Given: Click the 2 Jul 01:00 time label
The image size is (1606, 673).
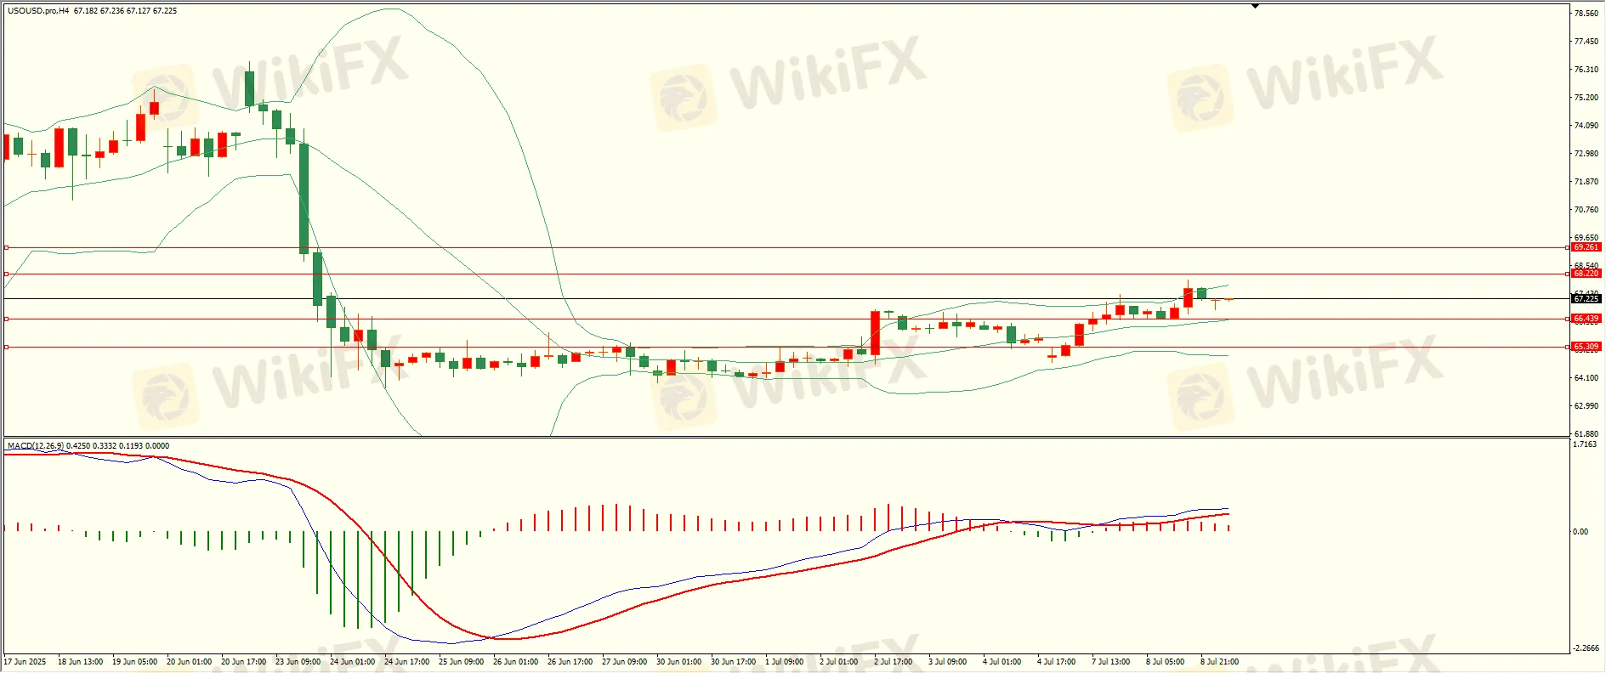Looking at the screenshot, I should (838, 662).
